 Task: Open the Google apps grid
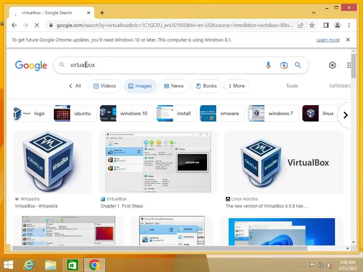(349, 65)
